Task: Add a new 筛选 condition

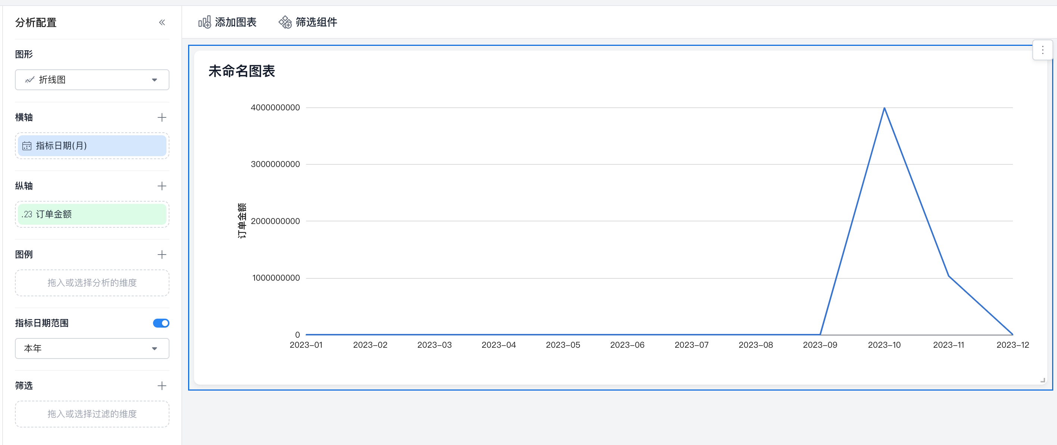Action: 162,386
